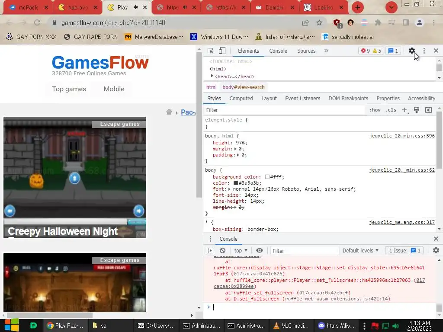Open ruffle_web-wasm_extensions.js:421:14 link
443x332 pixels.
pyautogui.click(x=336, y=299)
